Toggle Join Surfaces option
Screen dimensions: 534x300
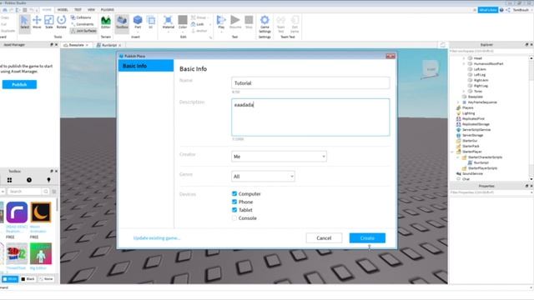pos(83,31)
